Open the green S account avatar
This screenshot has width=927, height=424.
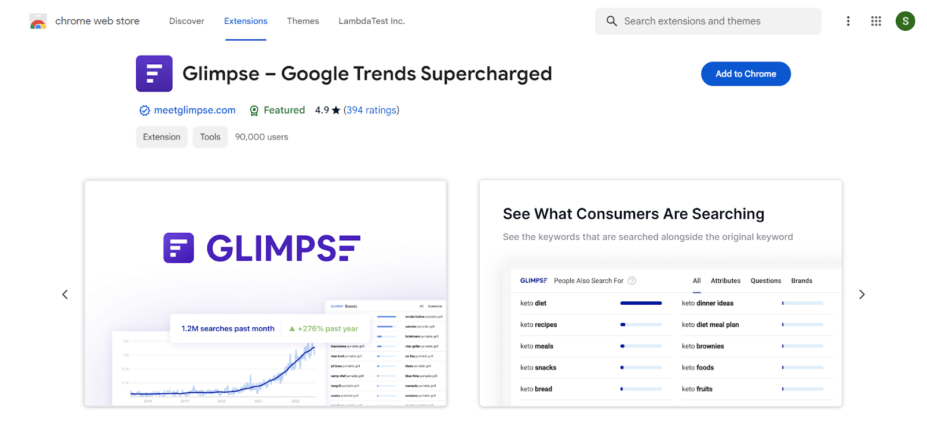coord(905,21)
